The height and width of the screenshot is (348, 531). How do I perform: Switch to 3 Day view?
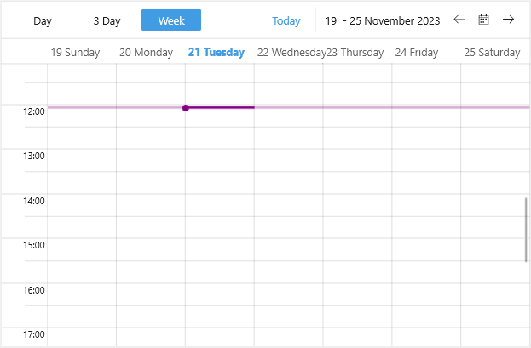(x=107, y=20)
